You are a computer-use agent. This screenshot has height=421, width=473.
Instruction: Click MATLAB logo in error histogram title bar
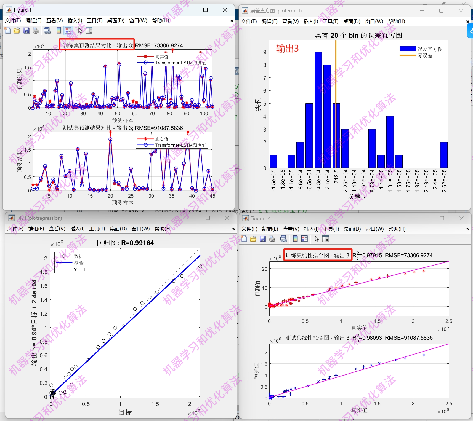245,11
